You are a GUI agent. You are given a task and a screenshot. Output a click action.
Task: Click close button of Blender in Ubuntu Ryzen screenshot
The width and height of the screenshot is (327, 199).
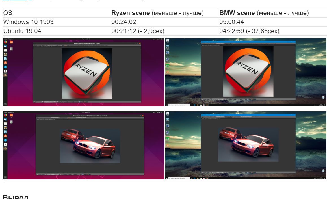(140, 43)
